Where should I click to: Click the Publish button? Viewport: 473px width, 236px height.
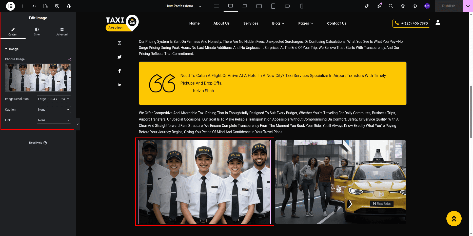point(449,6)
